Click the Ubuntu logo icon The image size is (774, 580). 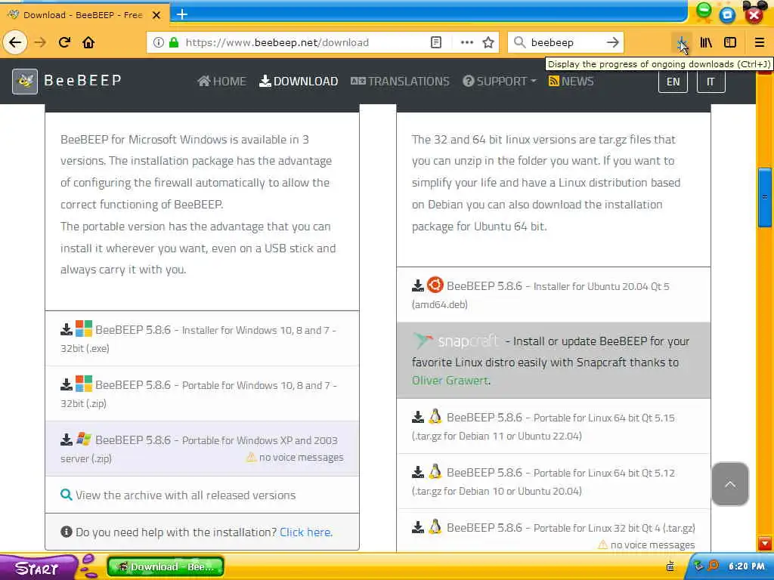435,285
